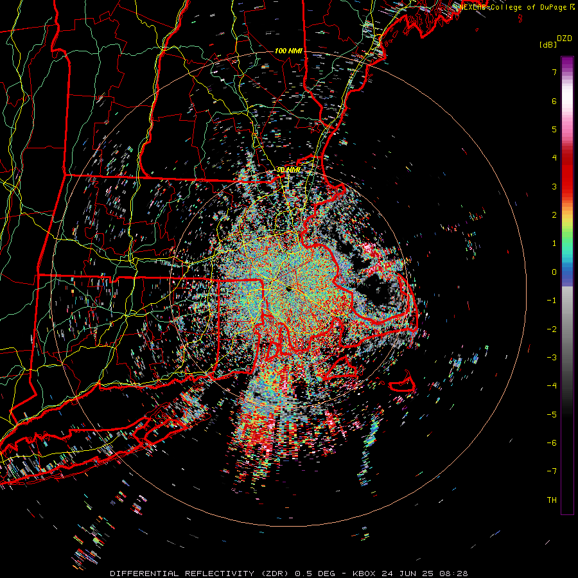Click the Differential Reflectivity KBOX caption
Image resolution: width=578 pixels, height=578 pixels.
tap(289, 574)
